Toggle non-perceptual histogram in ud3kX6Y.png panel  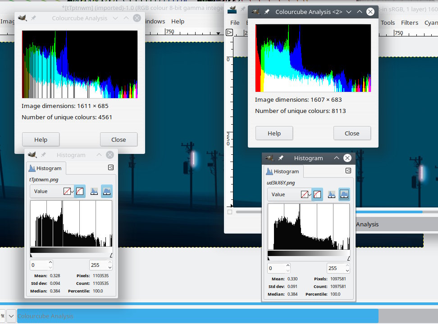(305, 194)
